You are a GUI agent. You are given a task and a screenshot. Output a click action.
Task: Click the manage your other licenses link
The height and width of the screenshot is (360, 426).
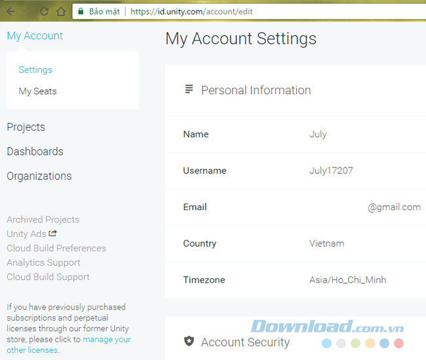click(106, 340)
